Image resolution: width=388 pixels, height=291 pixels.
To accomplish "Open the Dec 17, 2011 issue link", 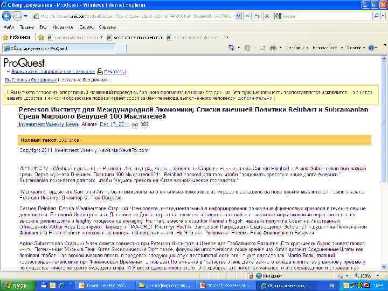I will (115, 124).
